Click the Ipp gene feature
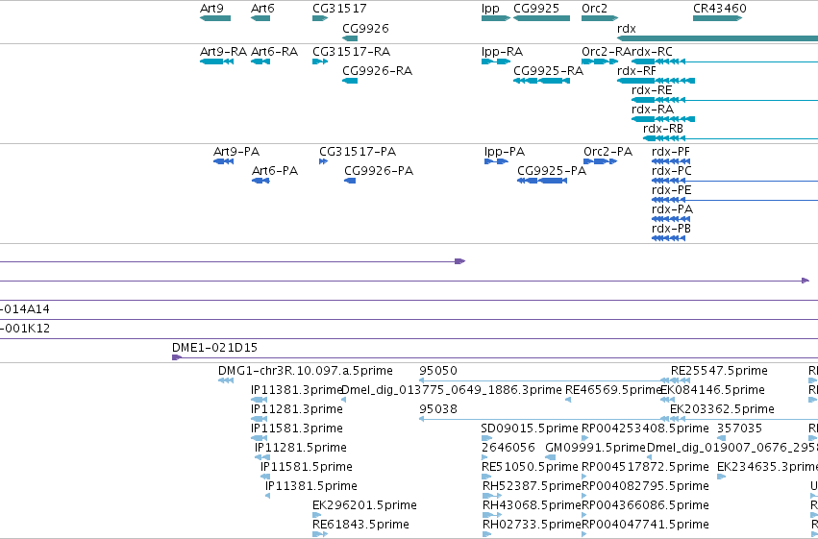The image size is (818, 539). pyautogui.click(x=496, y=18)
